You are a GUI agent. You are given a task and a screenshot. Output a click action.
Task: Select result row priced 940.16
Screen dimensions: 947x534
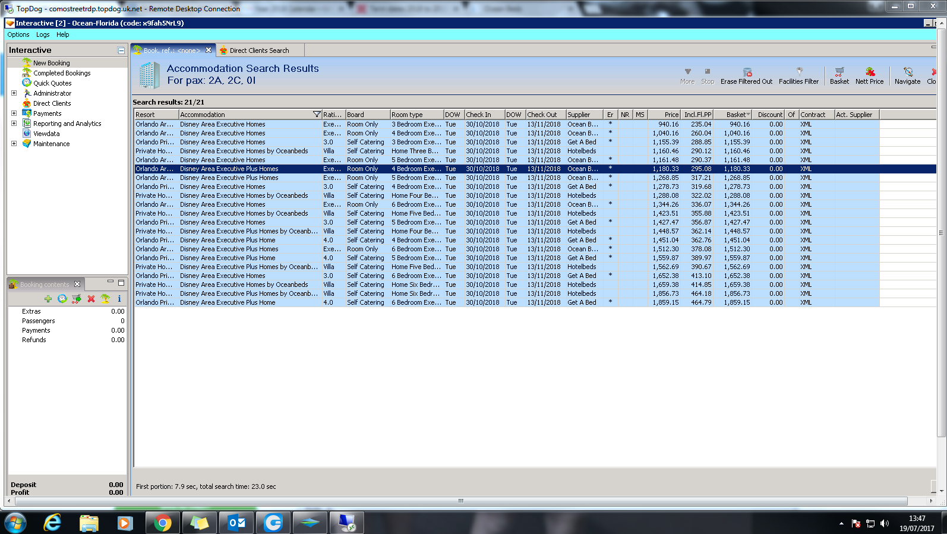point(506,124)
